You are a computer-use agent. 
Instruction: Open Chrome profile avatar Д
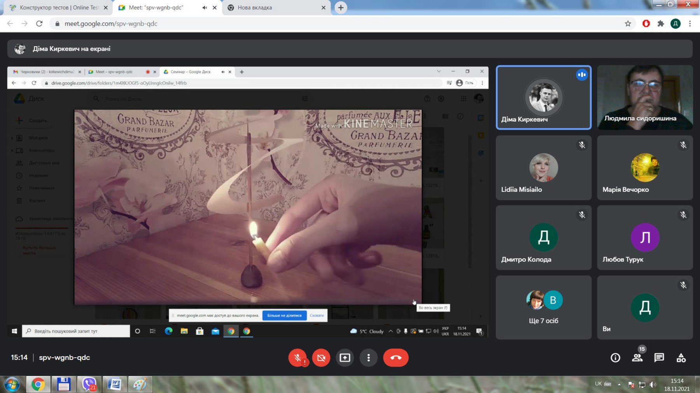(x=675, y=24)
